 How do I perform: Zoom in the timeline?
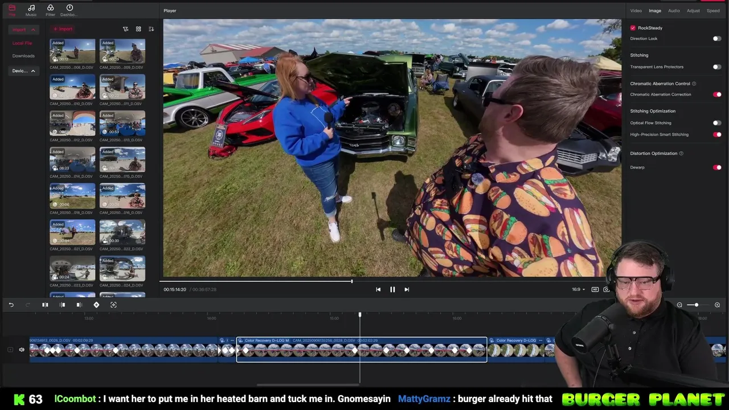(x=717, y=305)
